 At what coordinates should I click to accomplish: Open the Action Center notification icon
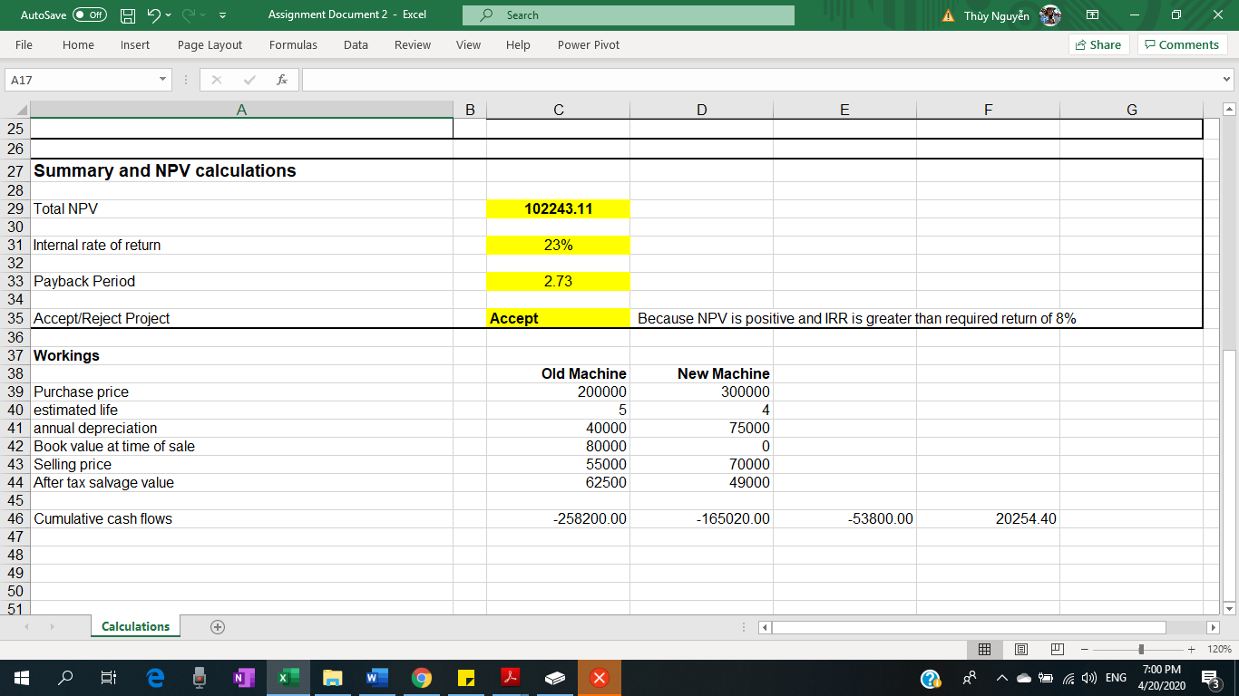[x=1212, y=678]
